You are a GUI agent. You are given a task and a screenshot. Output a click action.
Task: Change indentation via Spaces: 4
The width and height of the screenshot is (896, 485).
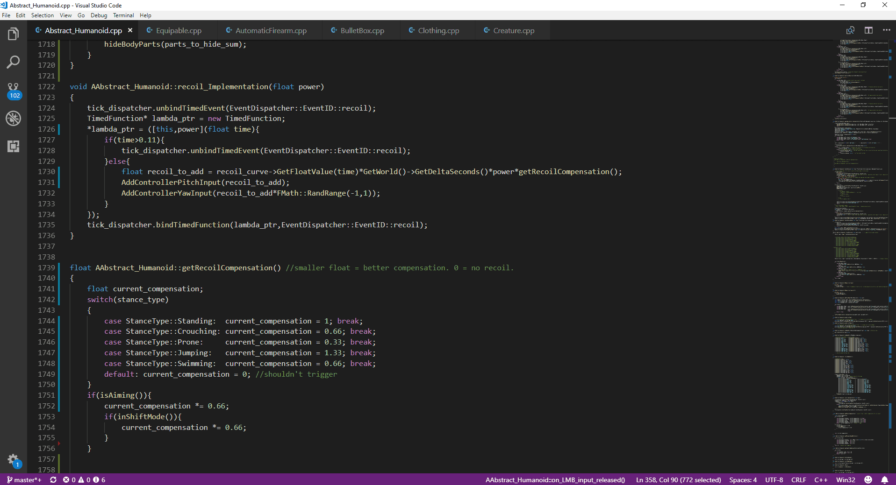click(743, 480)
